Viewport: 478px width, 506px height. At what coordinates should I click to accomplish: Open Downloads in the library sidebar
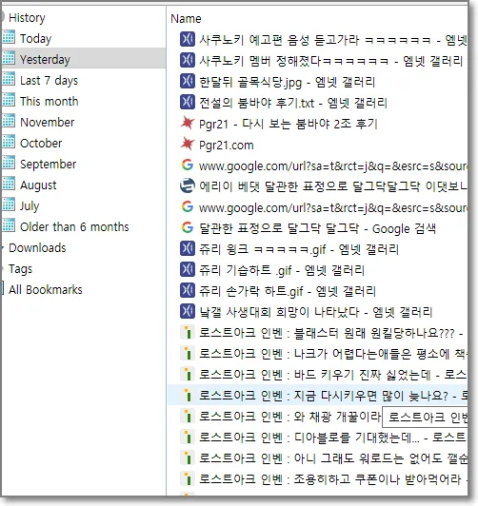pyautogui.click(x=37, y=248)
